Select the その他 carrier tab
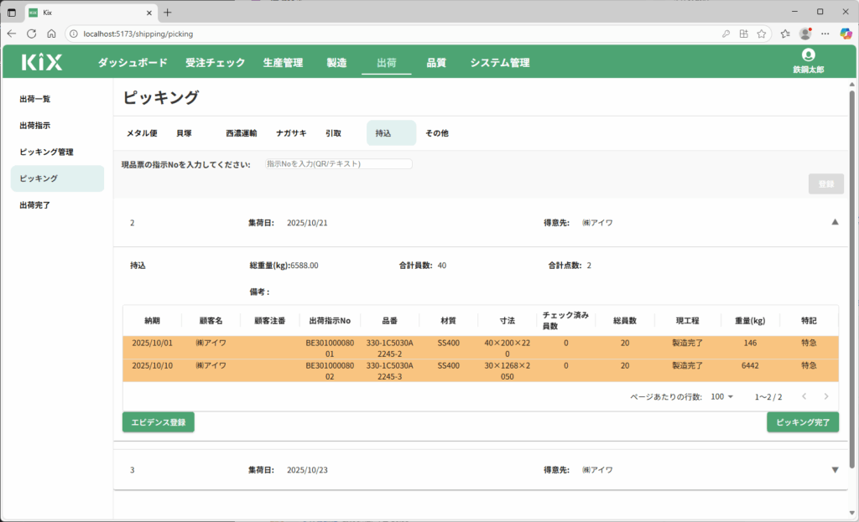The height and width of the screenshot is (522, 859). click(x=436, y=133)
